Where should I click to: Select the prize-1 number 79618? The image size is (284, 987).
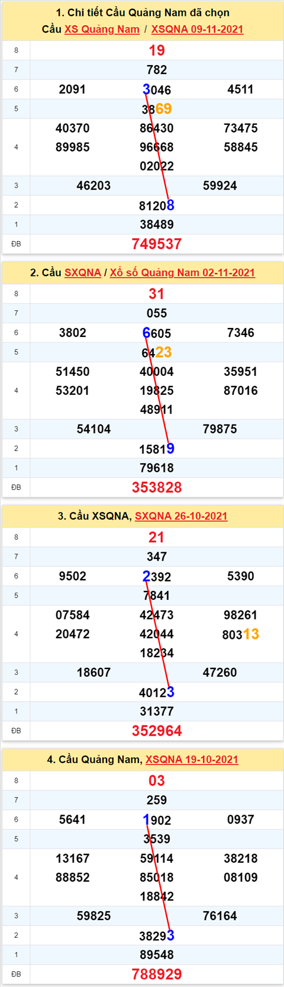(157, 468)
